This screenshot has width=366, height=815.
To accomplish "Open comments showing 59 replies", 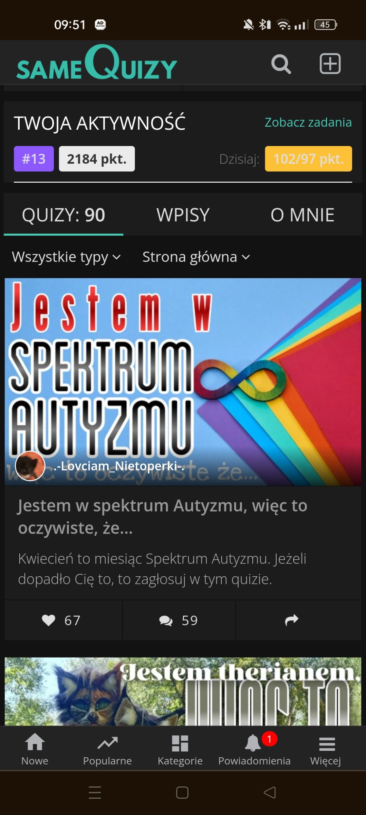I will coord(179,620).
